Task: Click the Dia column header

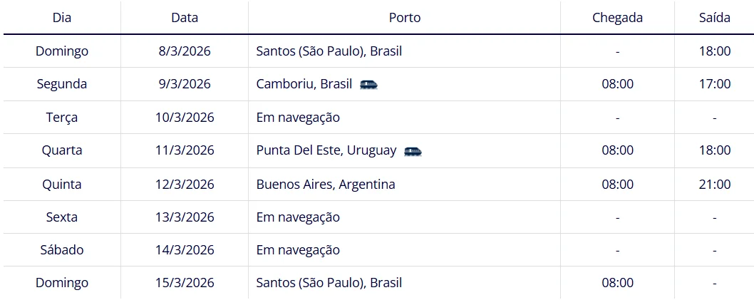Action: [x=62, y=18]
